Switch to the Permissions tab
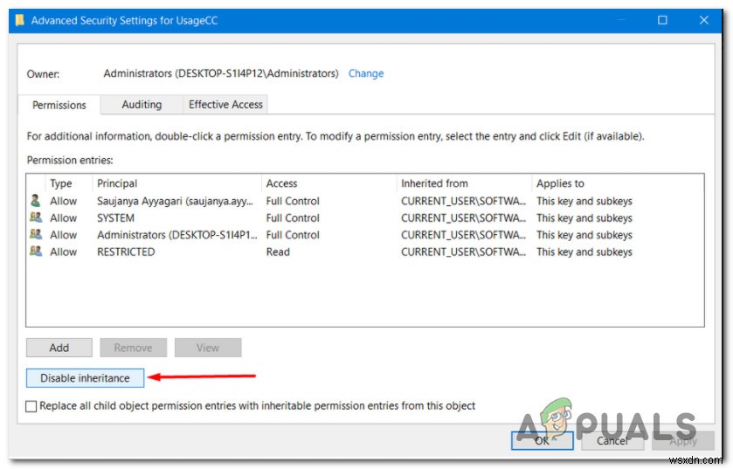Screen dimensions: 733x469 (x=59, y=105)
